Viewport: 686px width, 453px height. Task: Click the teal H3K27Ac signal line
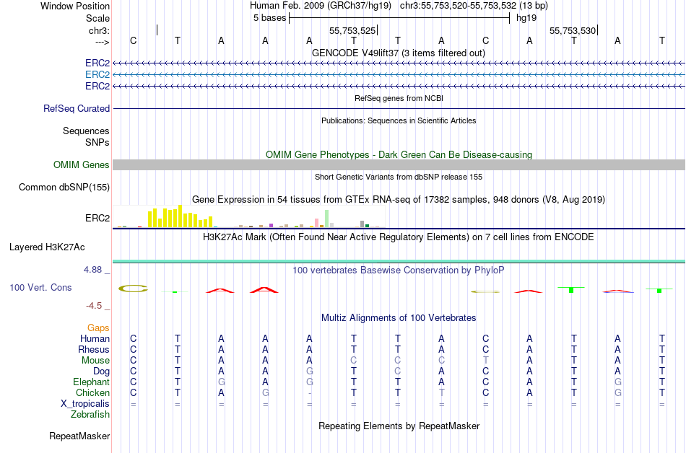coord(399,261)
